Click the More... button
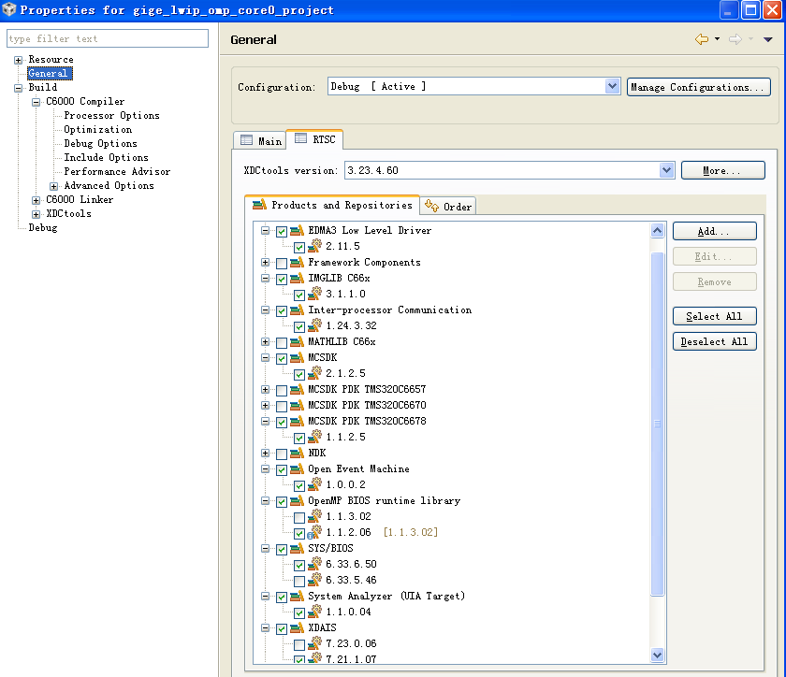The height and width of the screenshot is (677, 786). coord(722,170)
